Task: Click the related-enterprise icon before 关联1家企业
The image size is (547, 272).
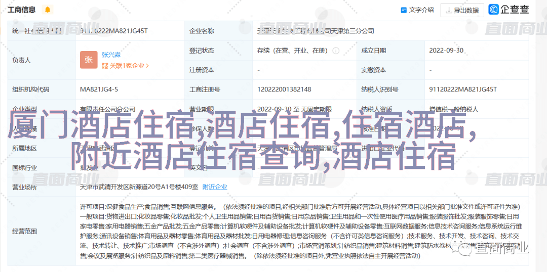Action: [x=105, y=66]
